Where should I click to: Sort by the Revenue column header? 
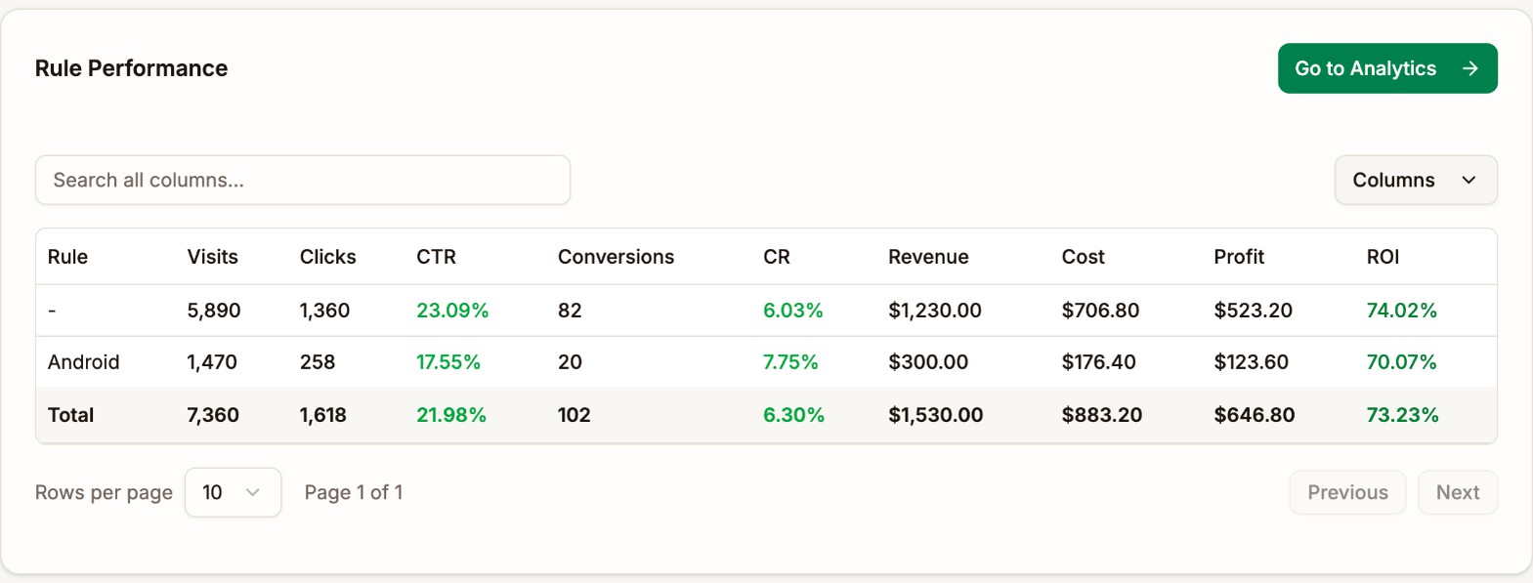tap(928, 257)
